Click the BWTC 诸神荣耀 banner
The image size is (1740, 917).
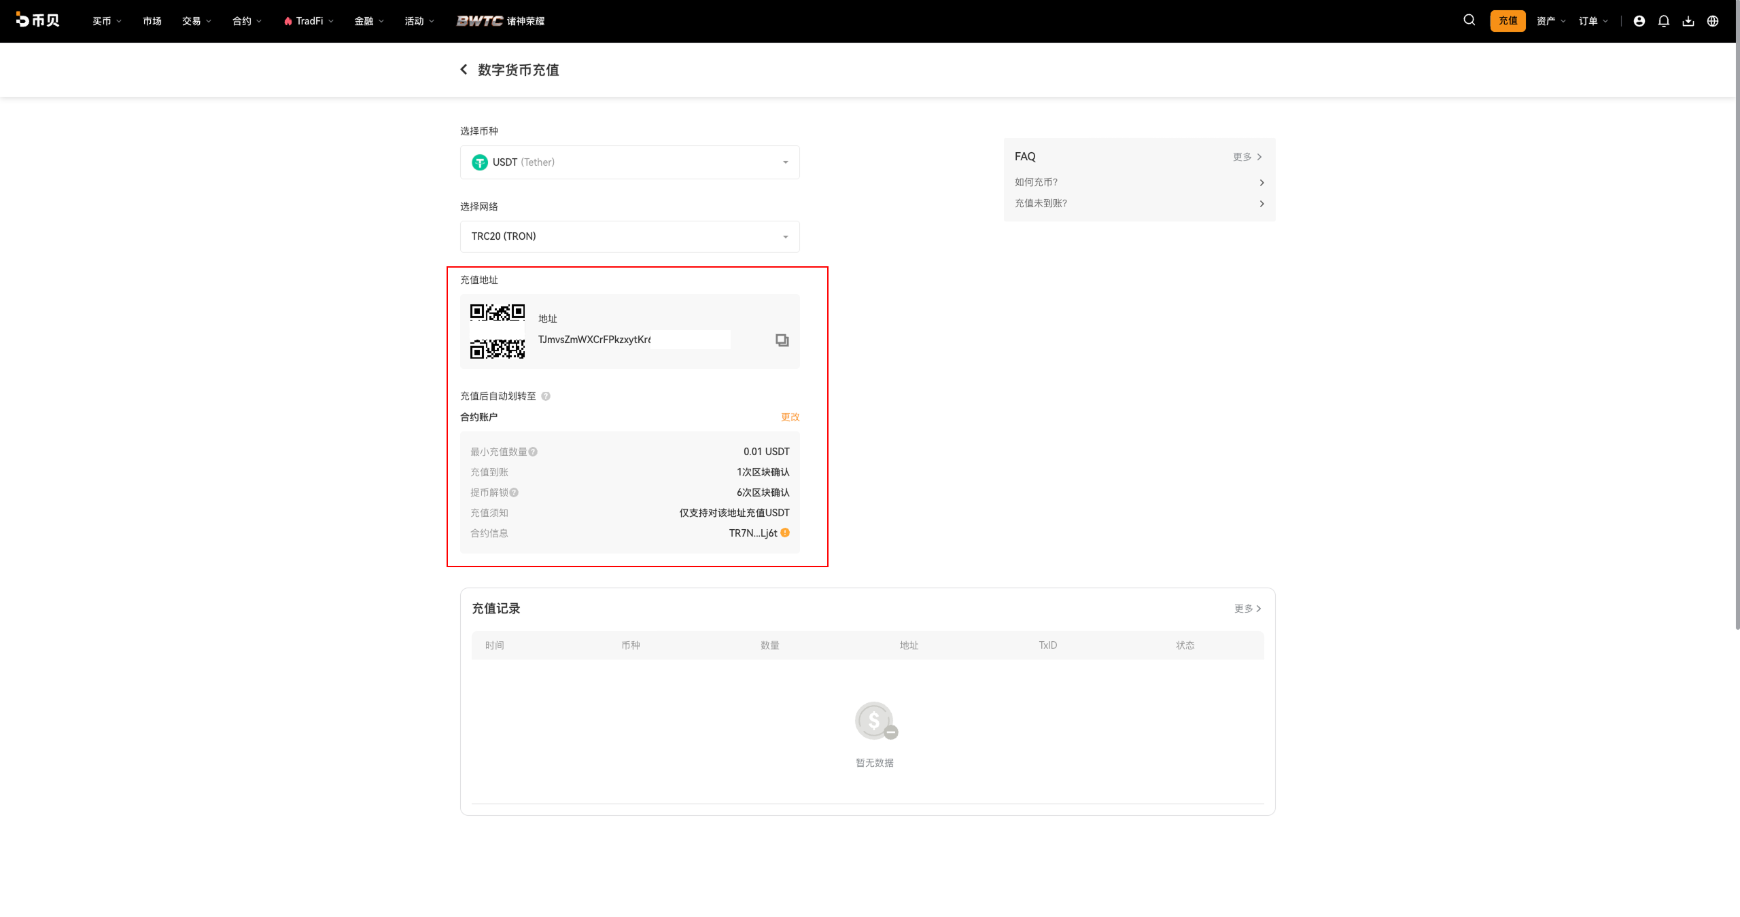coord(500,21)
